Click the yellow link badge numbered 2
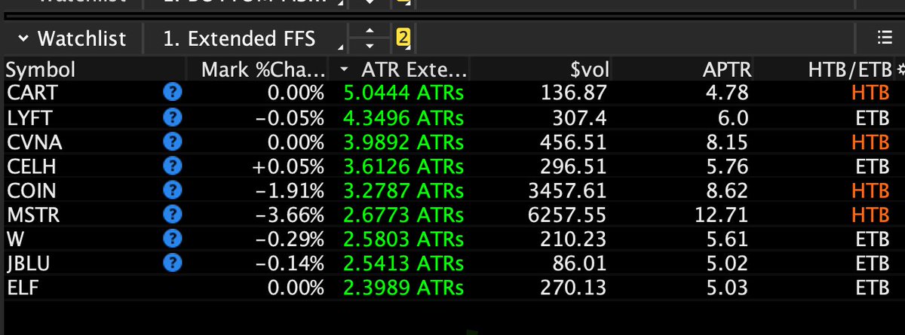 pos(402,37)
